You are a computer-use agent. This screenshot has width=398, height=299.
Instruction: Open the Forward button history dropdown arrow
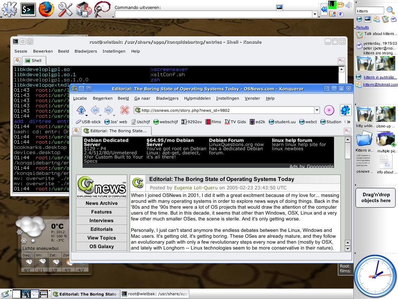(114, 116)
